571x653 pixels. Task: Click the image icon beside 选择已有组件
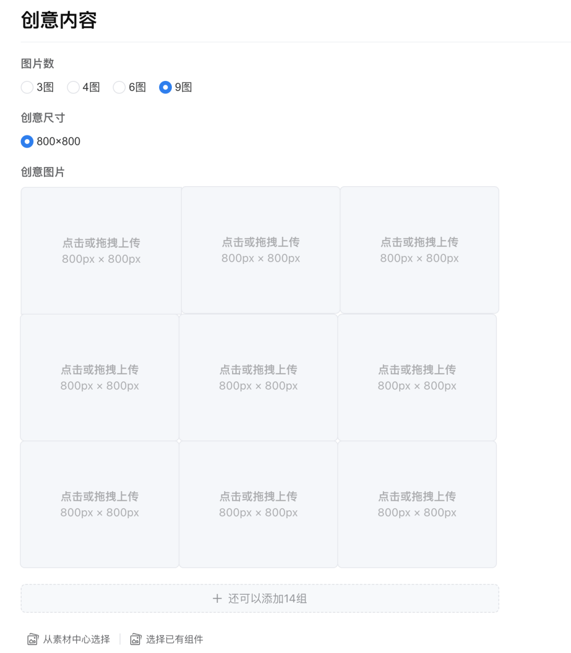pyautogui.click(x=136, y=639)
